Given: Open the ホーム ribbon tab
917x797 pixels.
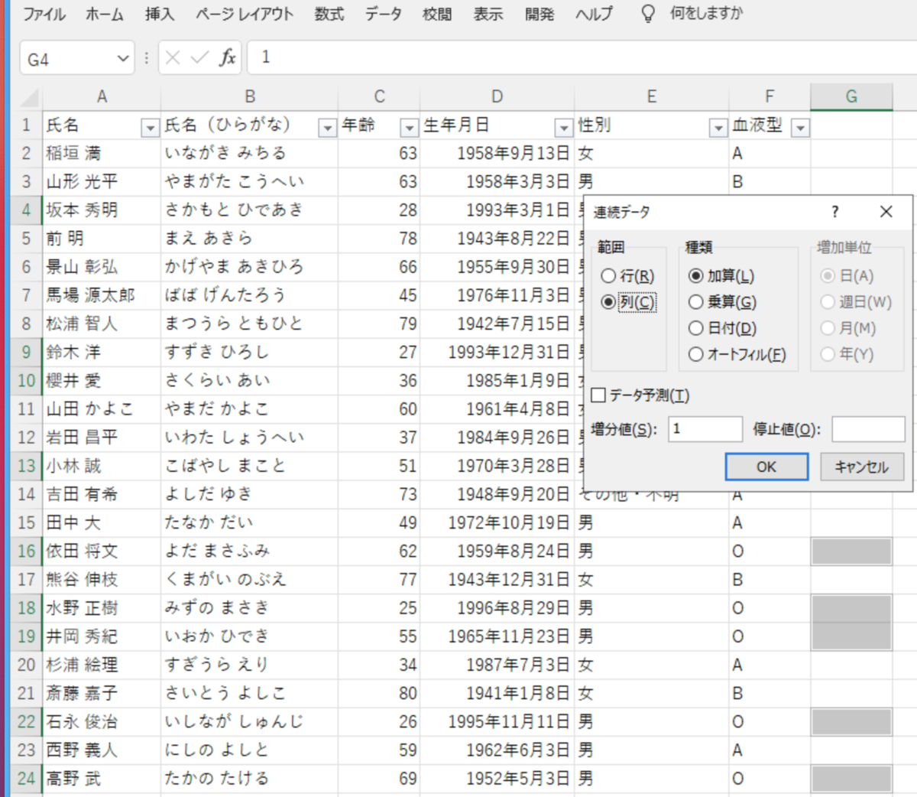Looking at the screenshot, I should [104, 14].
